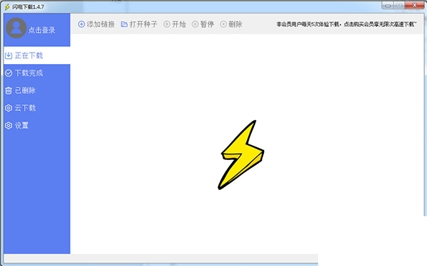Viewport: 427px width, 266px height.
Task: Click the pause icon in toolbar
Action: point(195,24)
